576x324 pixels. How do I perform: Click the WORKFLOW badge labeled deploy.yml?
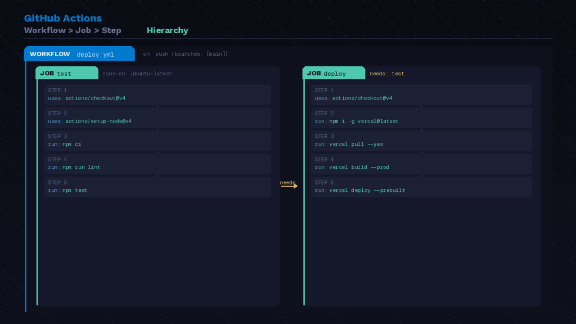point(79,53)
